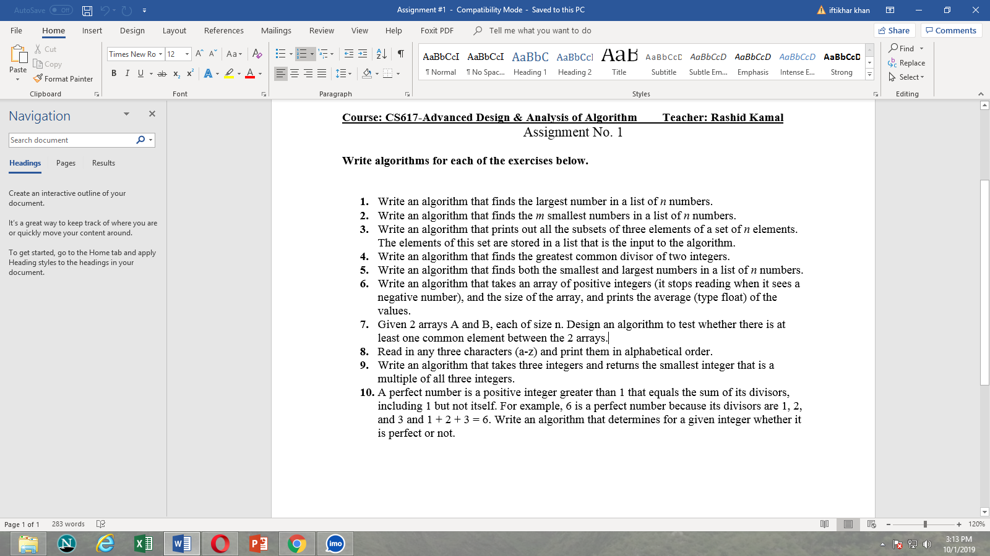Open the font name dropdown
Screen dimensions: 990x556
click(x=160, y=54)
